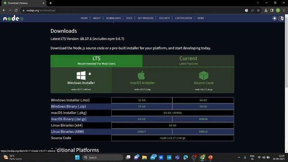288x162 pixels.
Task: Click the Source Code node-v18.17.1.tar.gz table link
Action: [x=172, y=138]
